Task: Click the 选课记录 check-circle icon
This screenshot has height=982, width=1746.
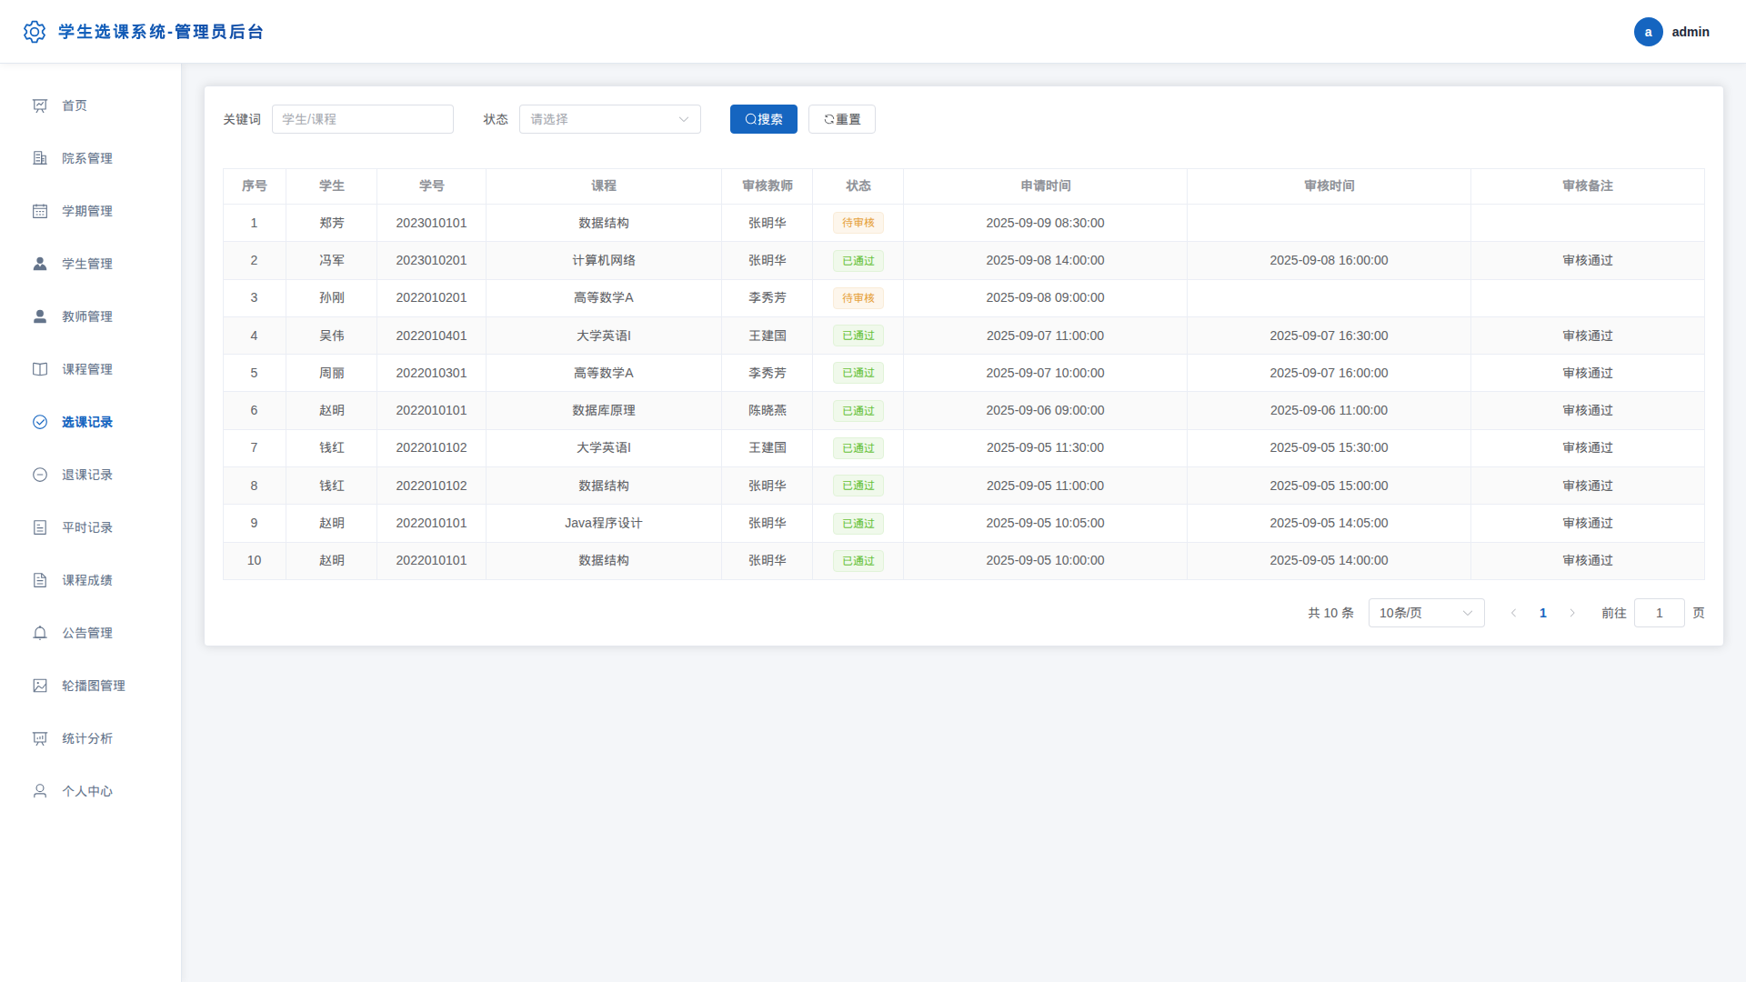Action: coord(40,422)
